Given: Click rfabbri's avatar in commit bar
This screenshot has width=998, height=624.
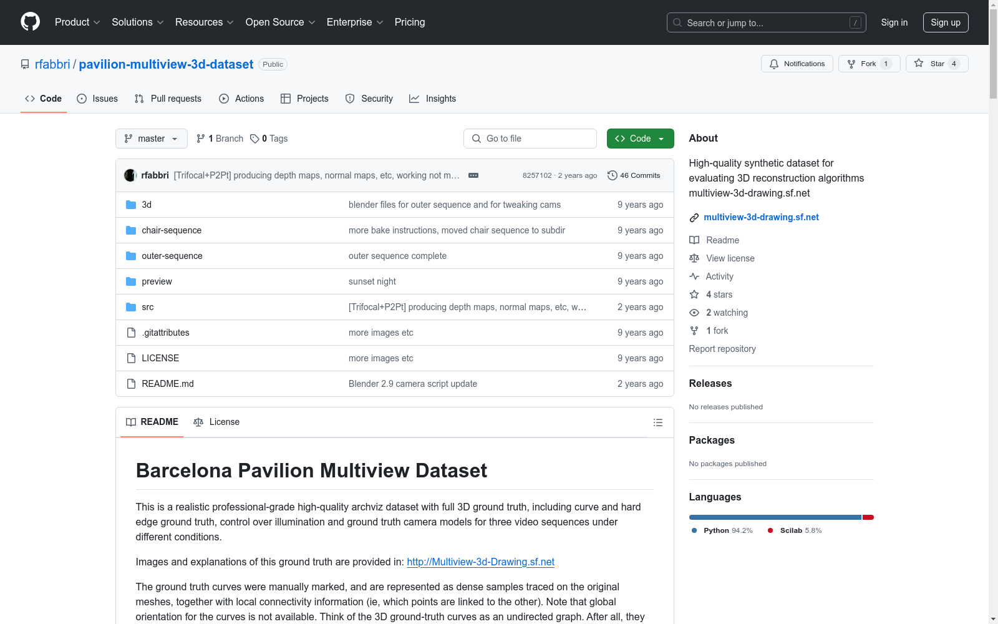Looking at the screenshot, I should (130, 175).
